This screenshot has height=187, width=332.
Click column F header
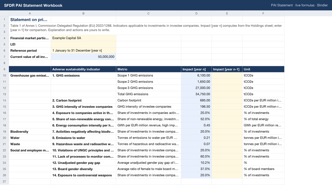click(263, 13)
